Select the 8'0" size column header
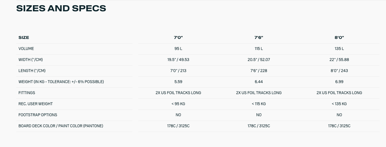The width and height of the screenshot is (386, 147). tap(339, 37)
